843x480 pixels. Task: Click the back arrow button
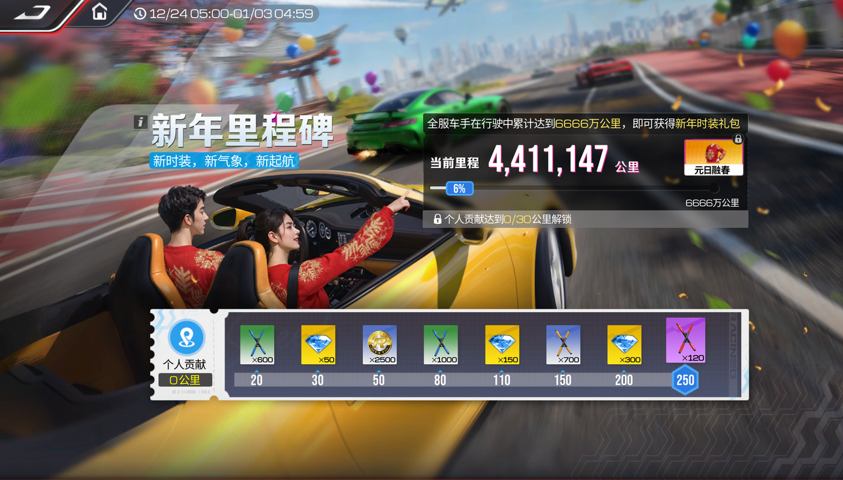coord(32,13)
